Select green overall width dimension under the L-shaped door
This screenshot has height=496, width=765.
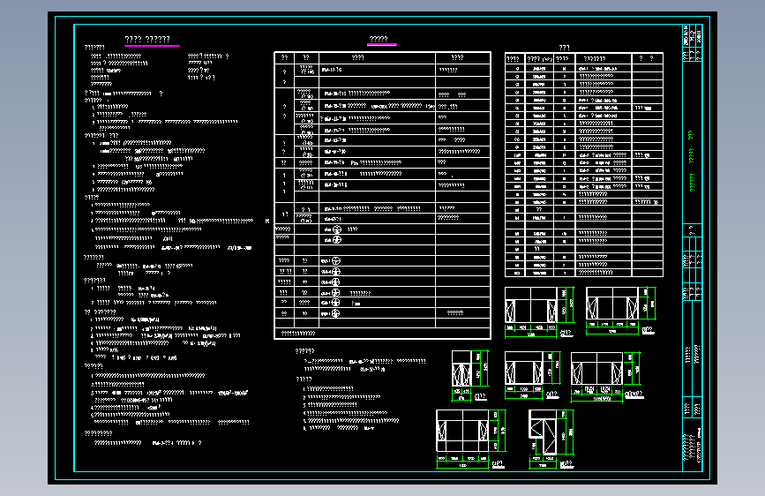click(543, 465)
